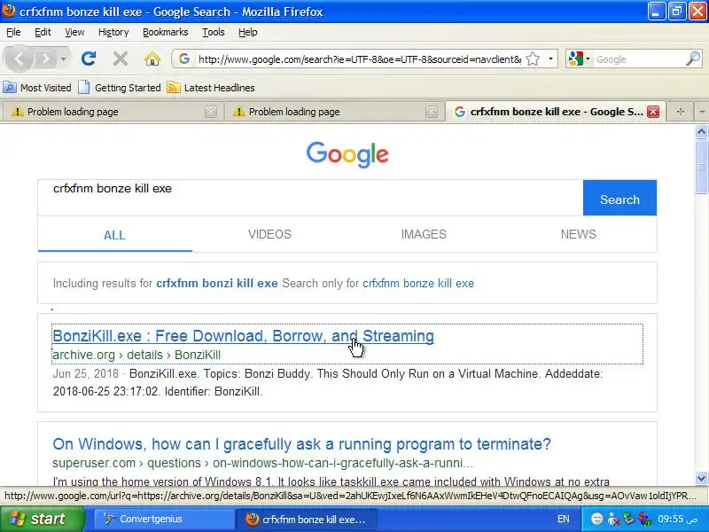Image resolution: width=709 pixels, height=532 pixels.
Task: Click the scrollbar down arrow
Action: click(x=701, y=478)
